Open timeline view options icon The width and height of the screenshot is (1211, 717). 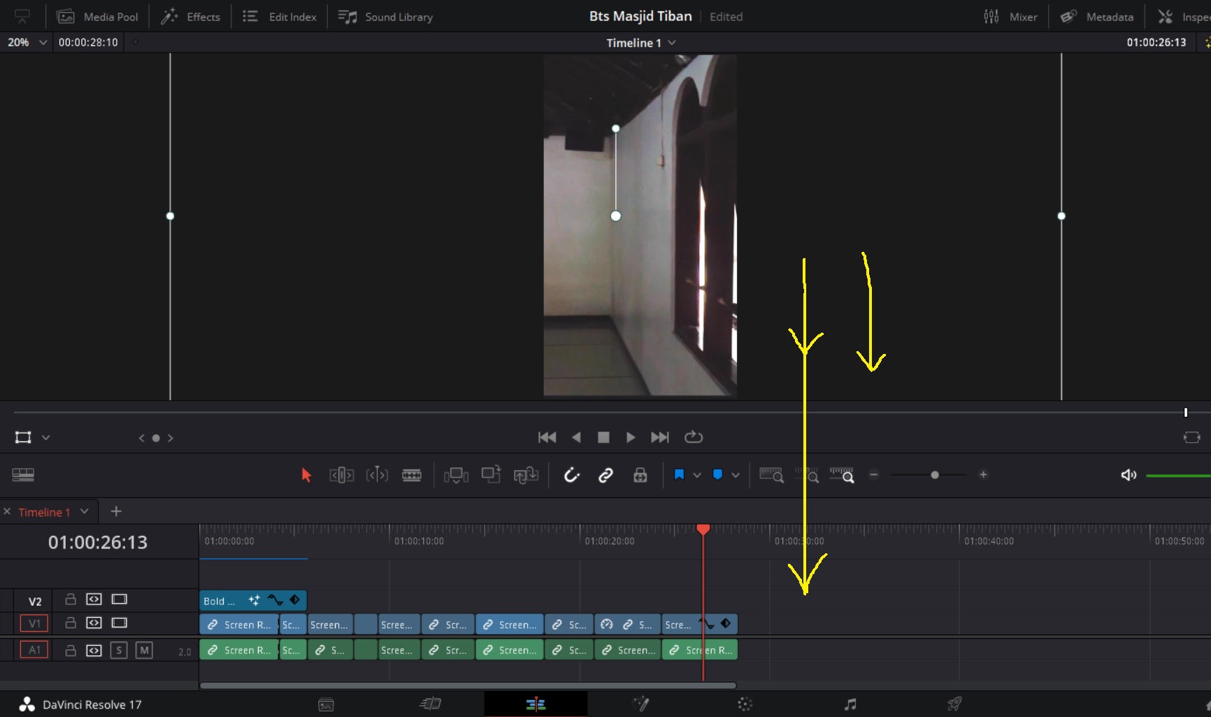[23, 475]
